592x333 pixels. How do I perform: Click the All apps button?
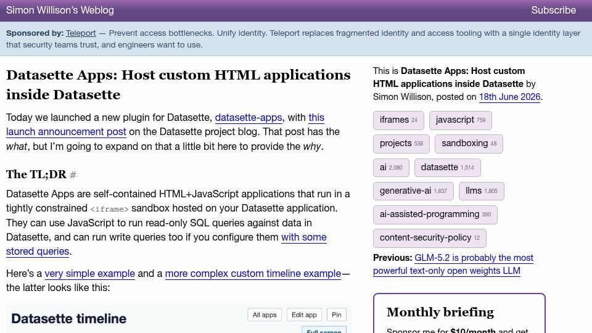point(265,315)
